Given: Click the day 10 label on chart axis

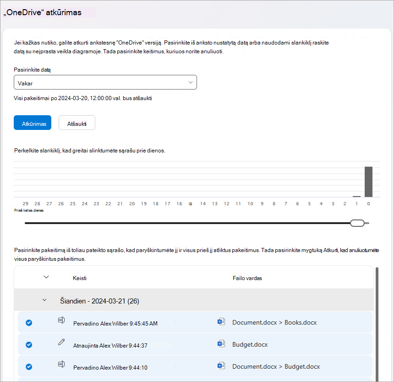Looking at the screenshot, I should [x=250, y=203].
